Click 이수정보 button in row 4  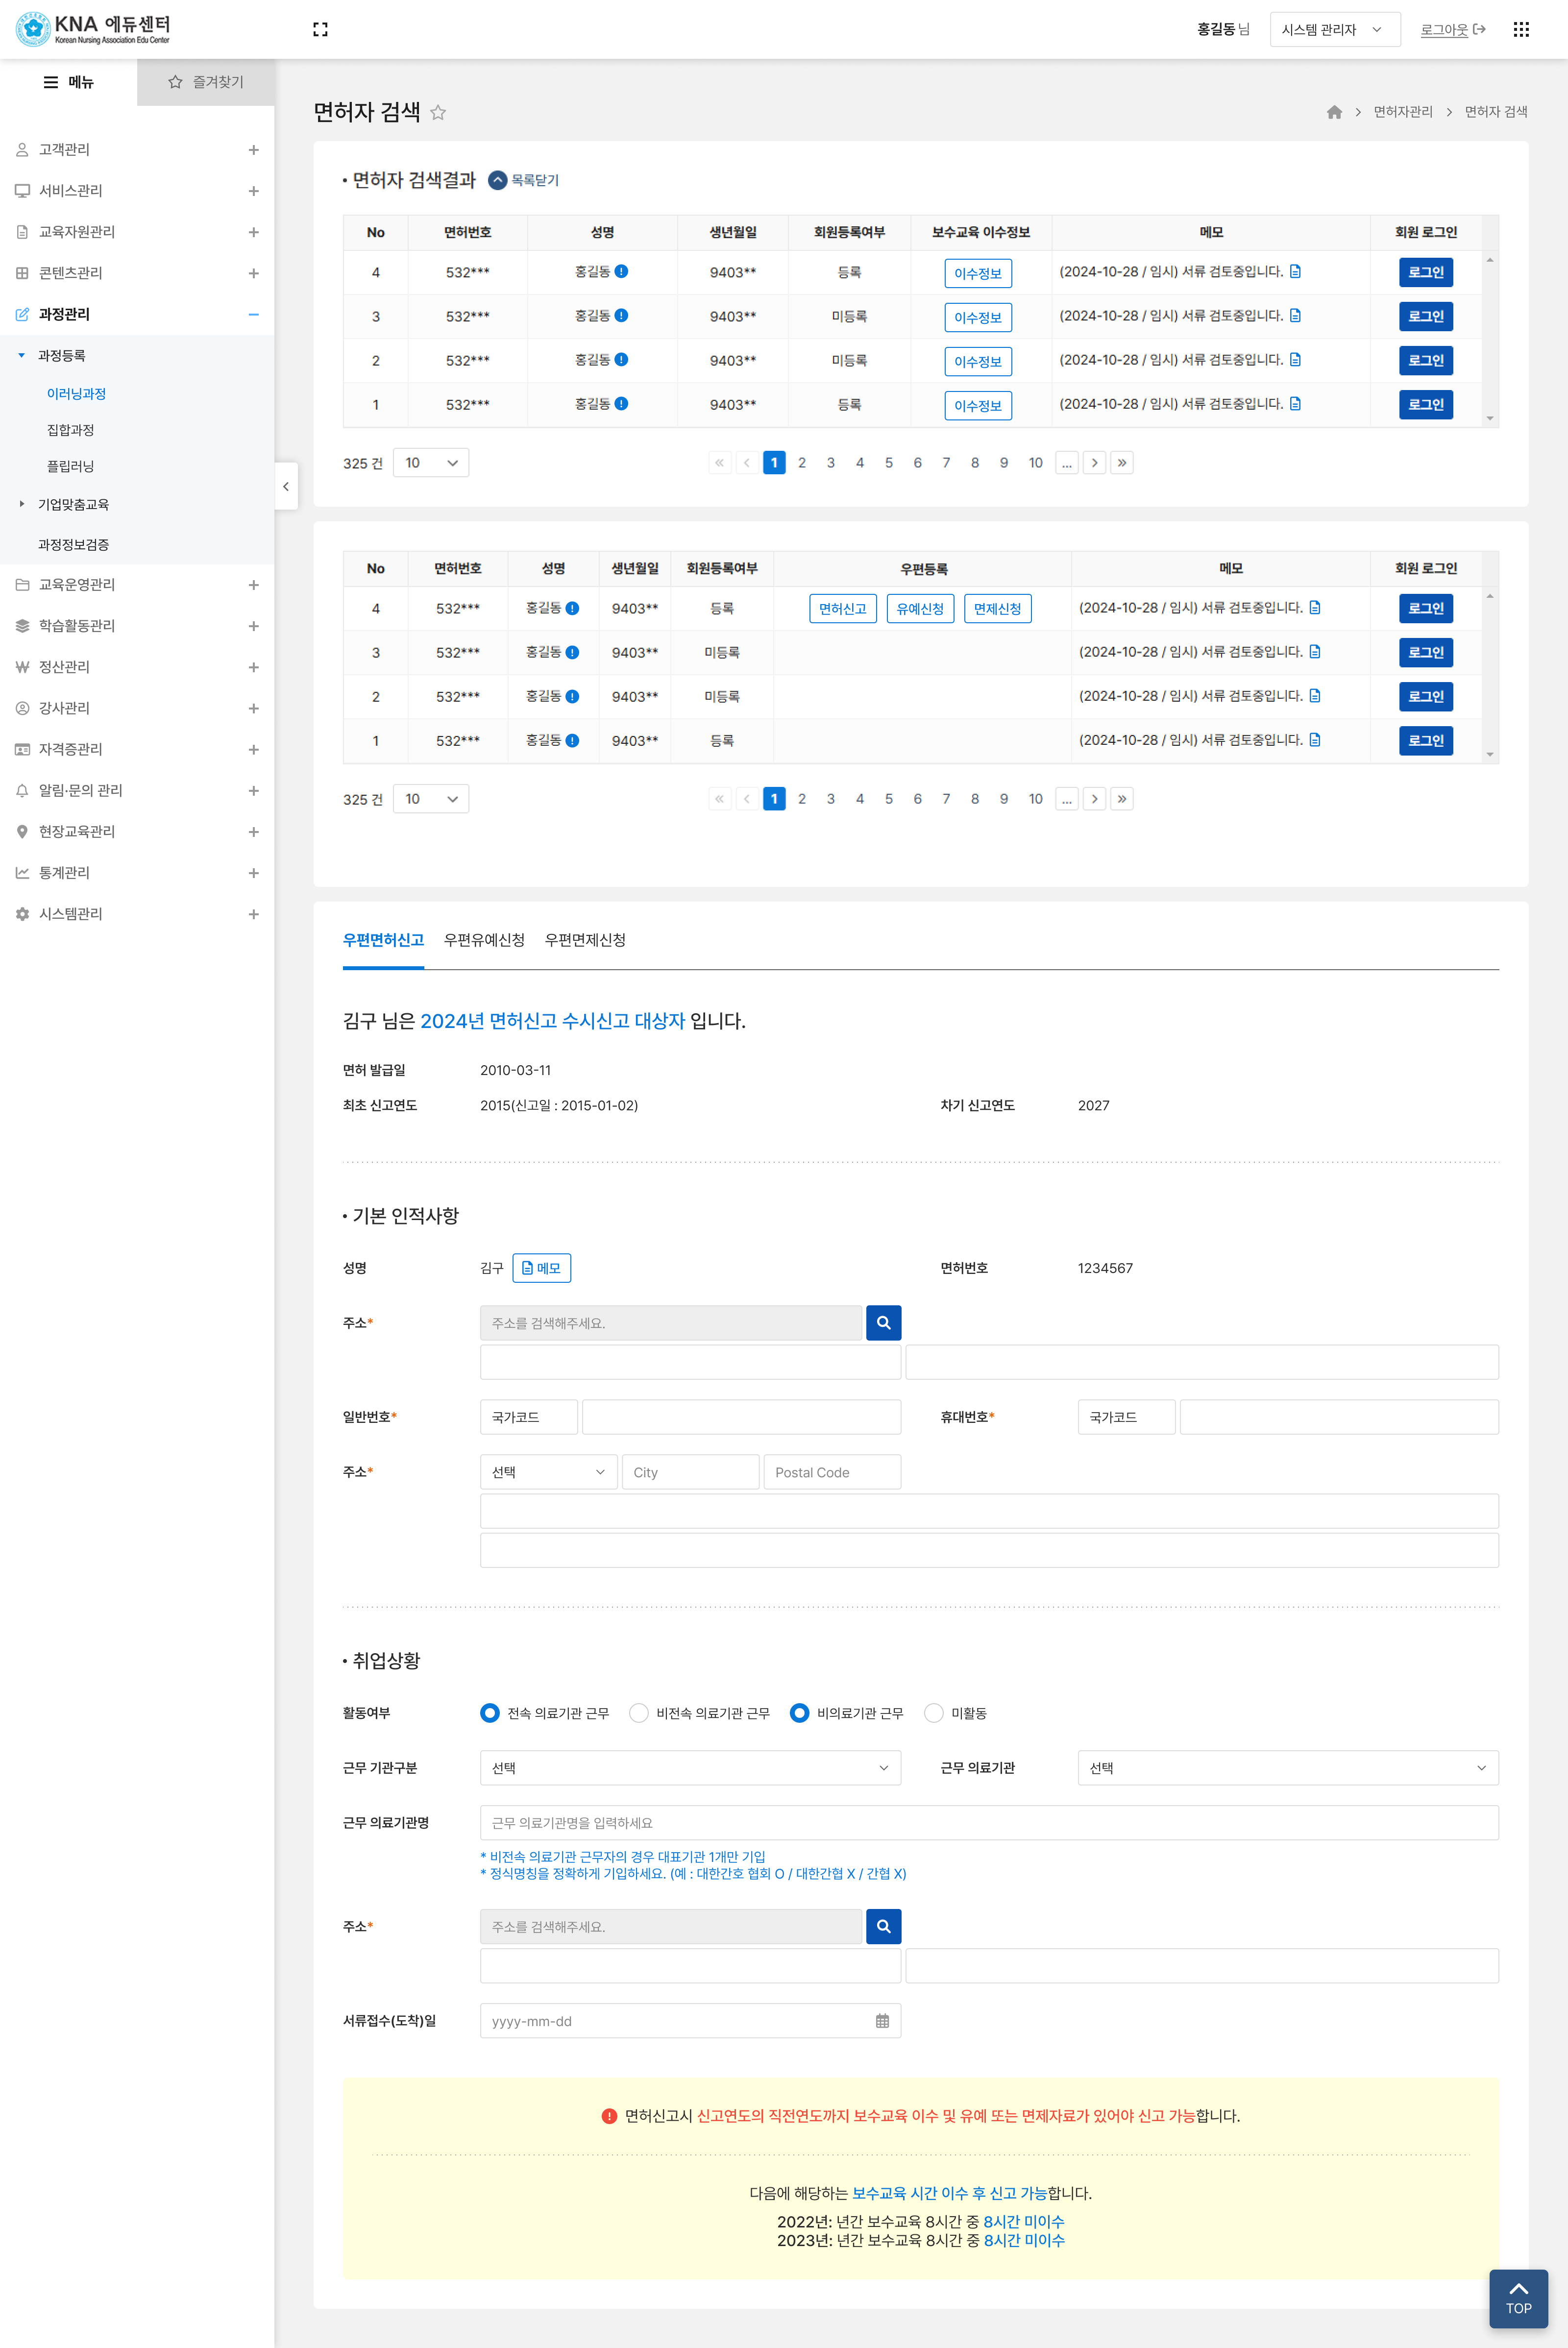[977, 273]
